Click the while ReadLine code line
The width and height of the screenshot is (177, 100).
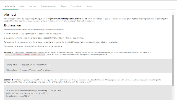[x=27, y=93]
